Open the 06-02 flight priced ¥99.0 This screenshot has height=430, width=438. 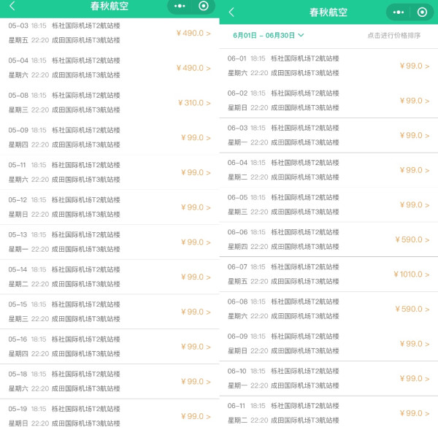328,101
